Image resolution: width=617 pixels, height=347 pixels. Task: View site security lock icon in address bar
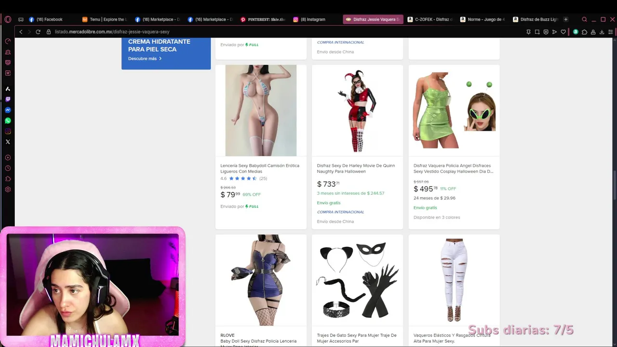[49, 32]
